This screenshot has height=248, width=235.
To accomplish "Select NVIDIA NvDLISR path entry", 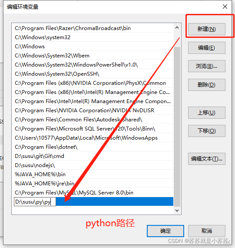I will pyautogui.click(x=93, y=111).
